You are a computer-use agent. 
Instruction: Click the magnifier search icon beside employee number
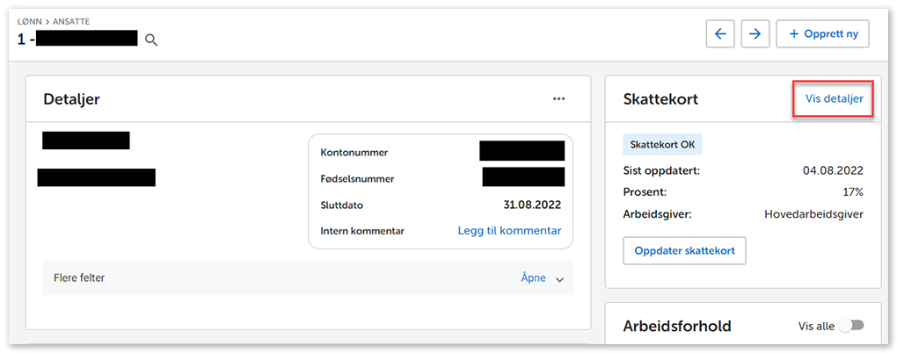click(151, 40)
